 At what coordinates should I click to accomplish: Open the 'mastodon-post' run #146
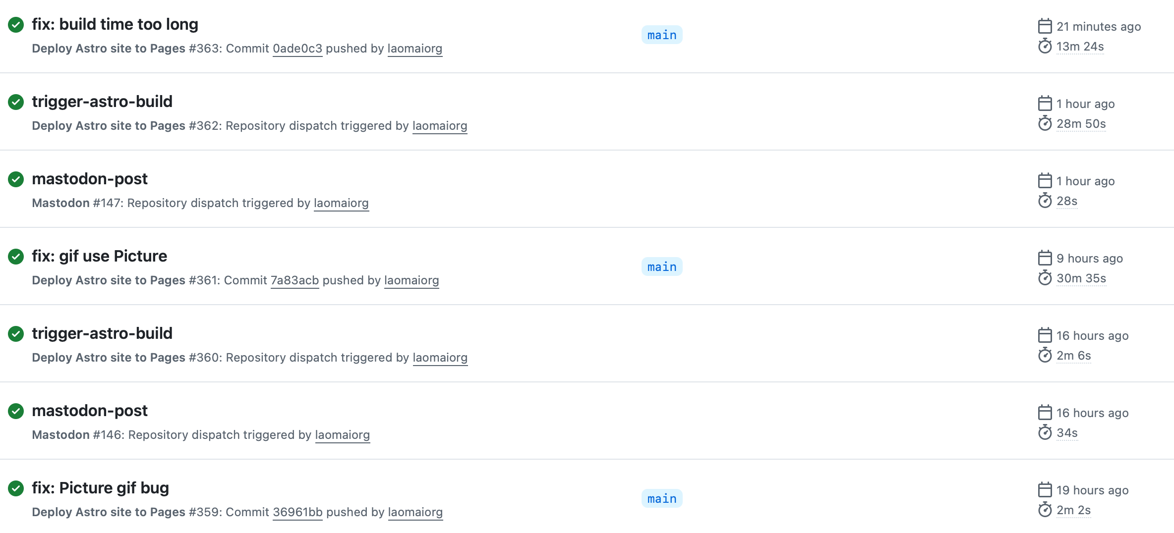[90, 410]
